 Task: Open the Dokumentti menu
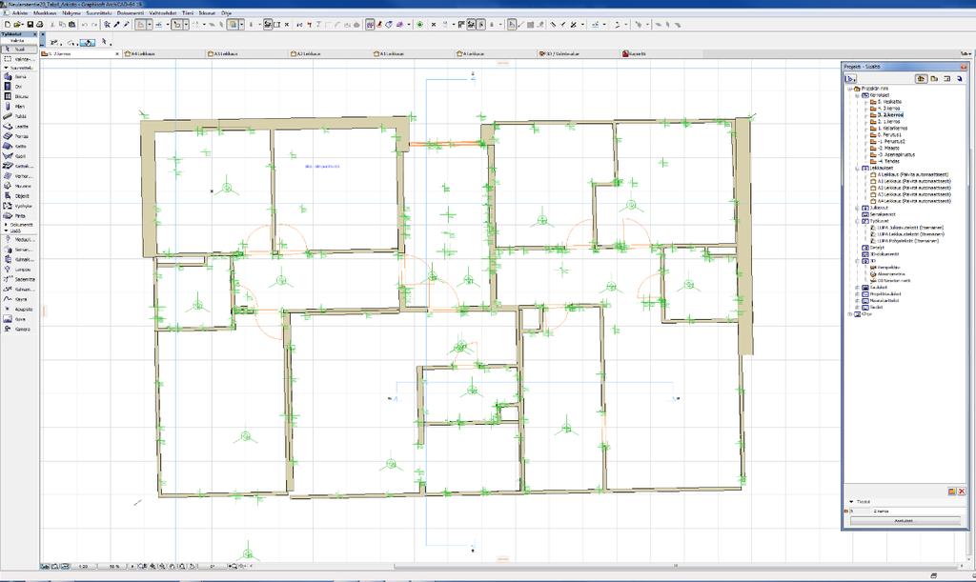tap(130, 13)
